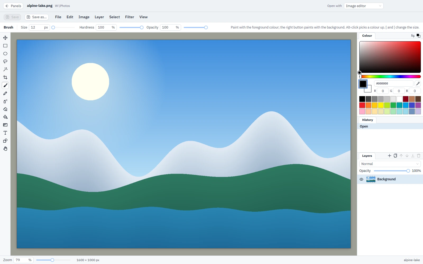Move layer up arrow
This screenshot has height=264, width=423.
pos(401,156)
